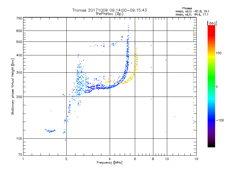This screenshot has height=173, width=231.
Task: Click the 'Frequency [MHz]' axis title
Action: 109,163
